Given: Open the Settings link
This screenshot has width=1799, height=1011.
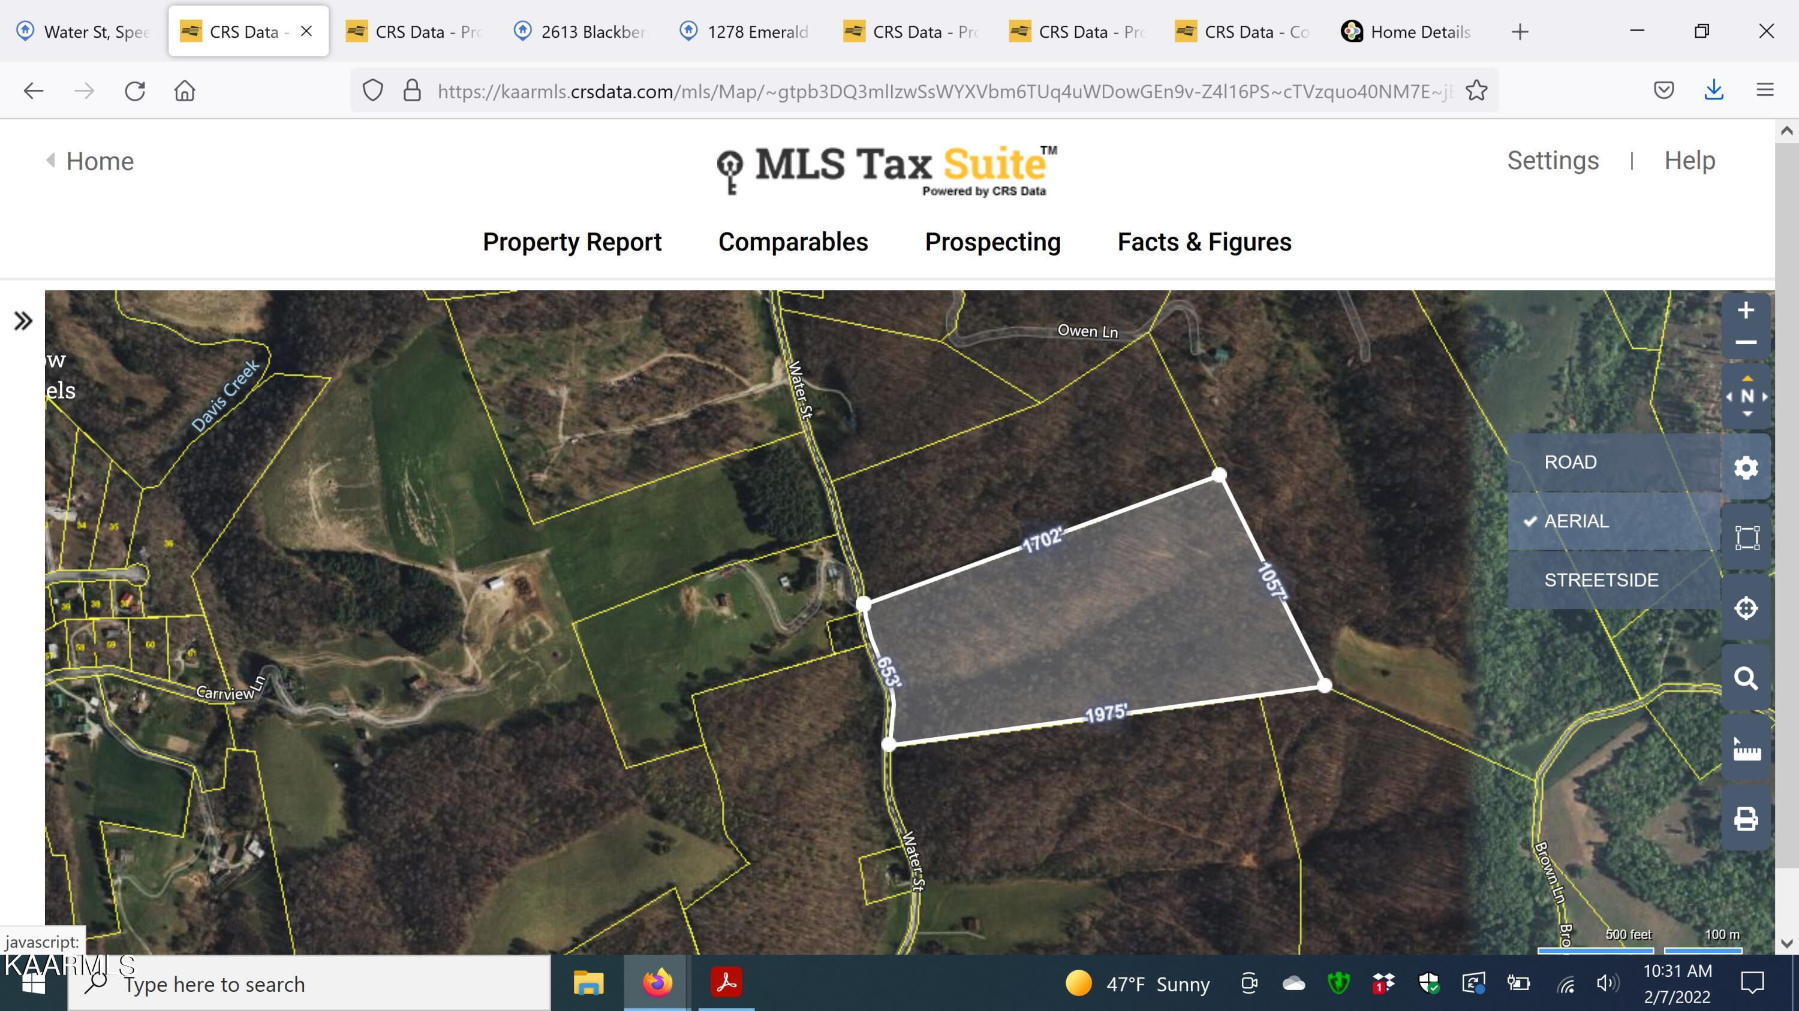Looking at the screenshot, I should point(1553,161).
